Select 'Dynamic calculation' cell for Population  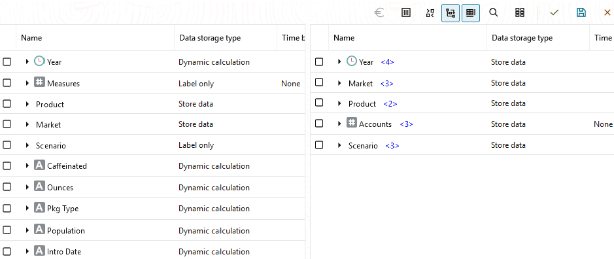[214, 230]
